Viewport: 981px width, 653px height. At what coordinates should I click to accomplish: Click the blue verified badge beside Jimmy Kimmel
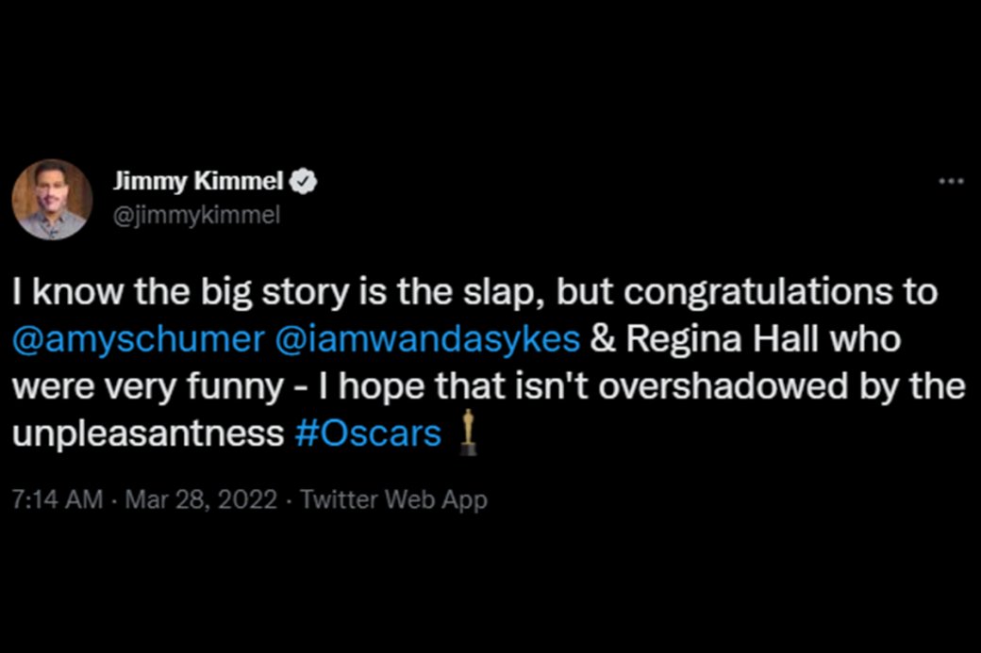pos(304,181)
